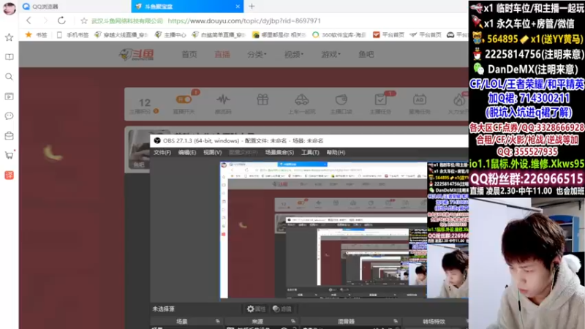Open 上车一起玩 car icon

(301, 99)
